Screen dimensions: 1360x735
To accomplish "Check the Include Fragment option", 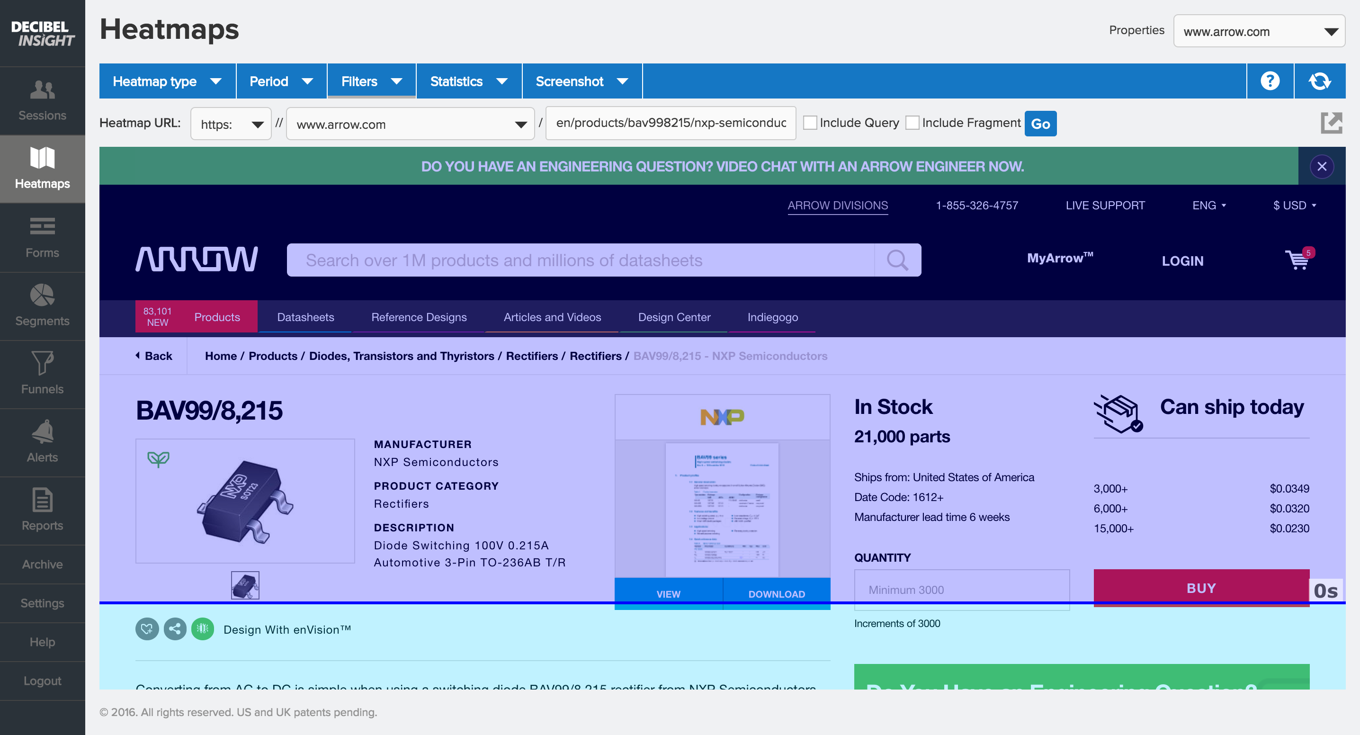I will pyautogui.click(x=913, y=122).
